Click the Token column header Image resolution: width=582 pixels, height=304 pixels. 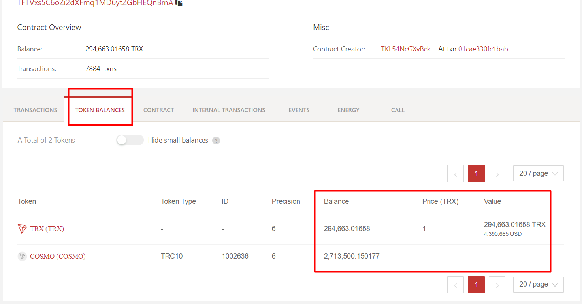click(27, 201)
